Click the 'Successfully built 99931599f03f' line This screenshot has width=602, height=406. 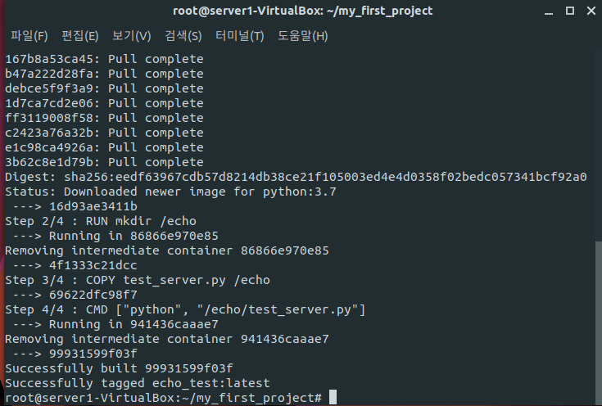119,368
